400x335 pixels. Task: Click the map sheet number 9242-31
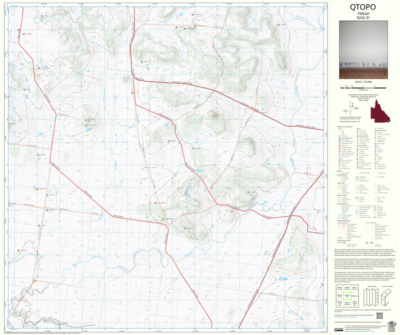(363, 18)
